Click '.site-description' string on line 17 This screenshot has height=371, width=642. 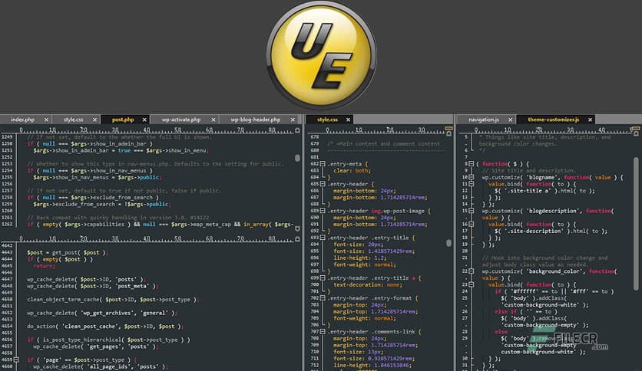click(534, 231)
